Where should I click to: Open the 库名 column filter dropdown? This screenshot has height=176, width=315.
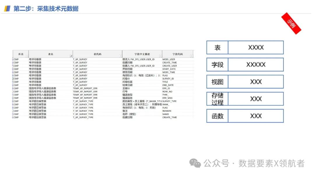[27, 56]
